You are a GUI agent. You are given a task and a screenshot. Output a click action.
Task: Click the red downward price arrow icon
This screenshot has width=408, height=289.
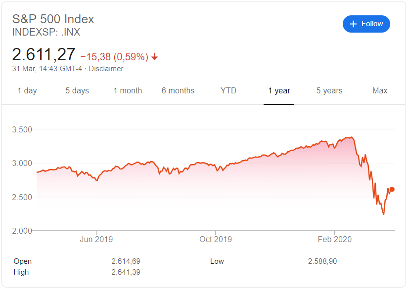(x=154, y=57)
